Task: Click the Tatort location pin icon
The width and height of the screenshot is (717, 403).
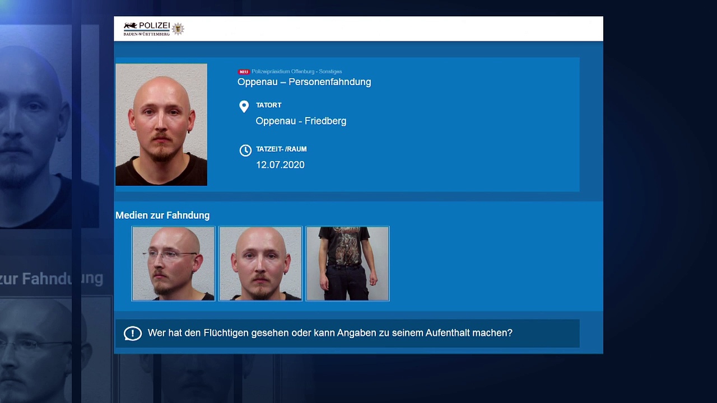Action: point(244,106)
